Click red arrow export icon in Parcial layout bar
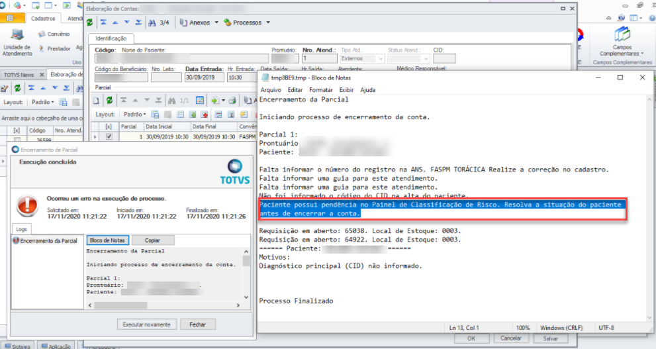Viewport: 656px width, 349px height. [205, 115]
